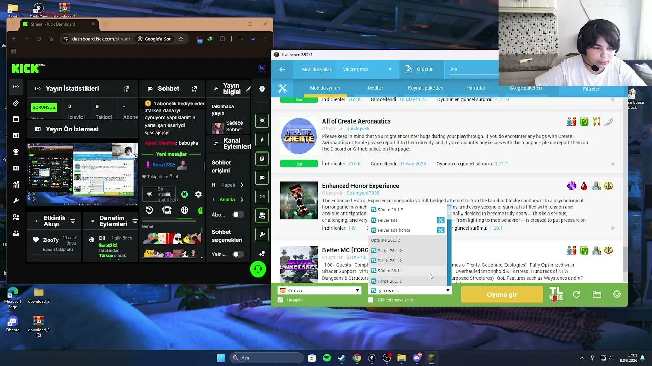
Task: Select the Mod dosyaları tab
Action: pyautogui.click(x=325, y=88)
